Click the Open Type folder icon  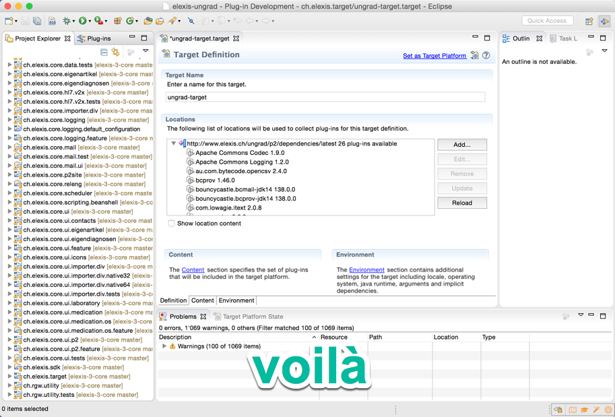[x=148, y=21]
